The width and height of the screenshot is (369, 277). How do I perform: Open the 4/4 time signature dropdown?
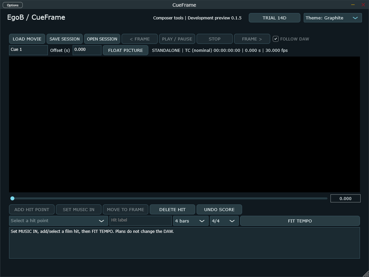(224, 221)
